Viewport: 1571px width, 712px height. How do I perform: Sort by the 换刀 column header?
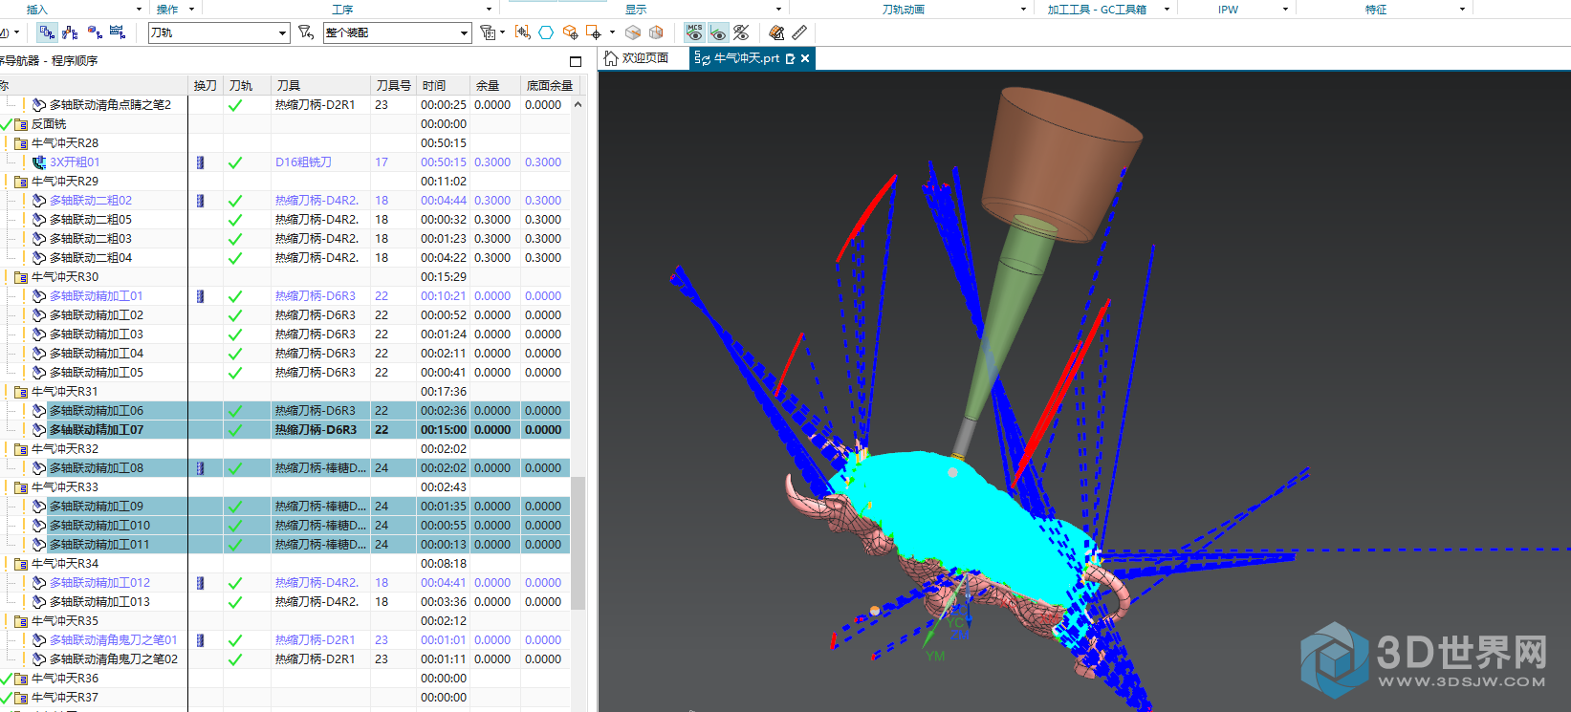click(206, 85)
